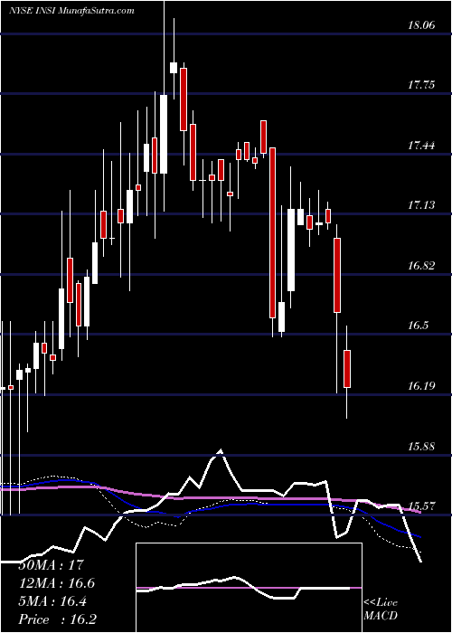Click the tall red candle dropping to 16.6
452x633 pixels.
click(273, 233)
